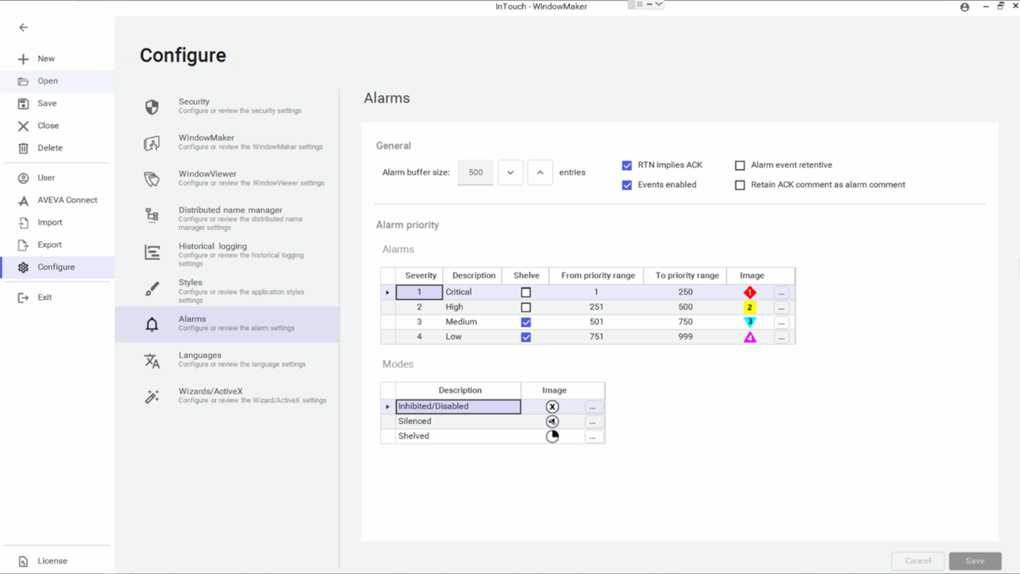Open image picker ellipsis for Silenced mode

tap(592, 422)
